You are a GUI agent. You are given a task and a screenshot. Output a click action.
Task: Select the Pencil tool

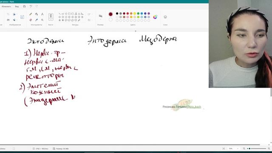(31, 14)
